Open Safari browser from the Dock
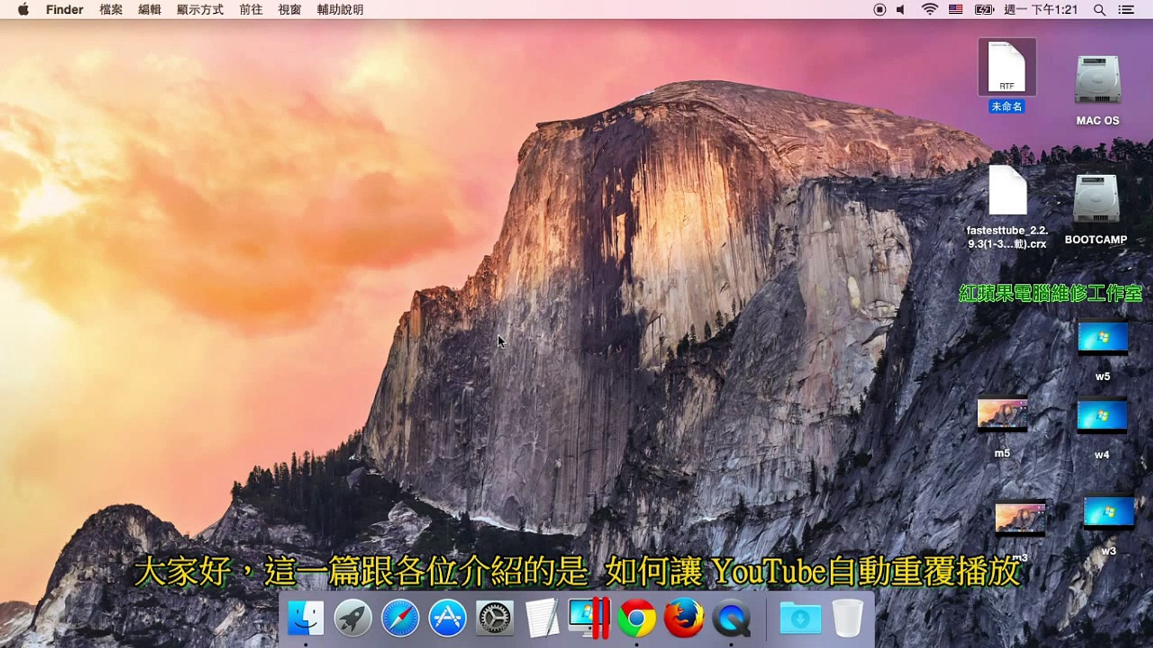1153x648 pixels. point(400,618)
